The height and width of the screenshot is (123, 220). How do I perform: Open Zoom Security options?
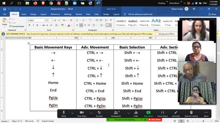(99, 114)
